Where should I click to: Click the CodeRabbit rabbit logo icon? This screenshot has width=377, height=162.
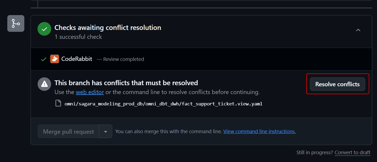tap(55, 59)
